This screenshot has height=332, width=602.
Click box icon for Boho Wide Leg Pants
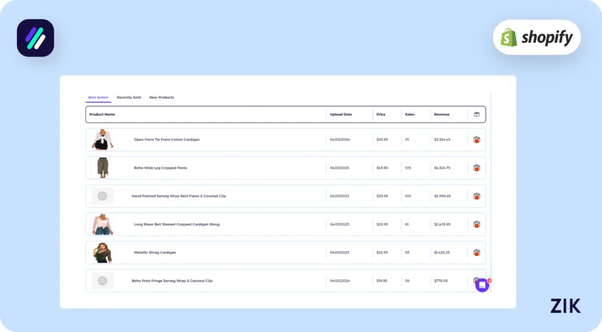coord(476,168)
